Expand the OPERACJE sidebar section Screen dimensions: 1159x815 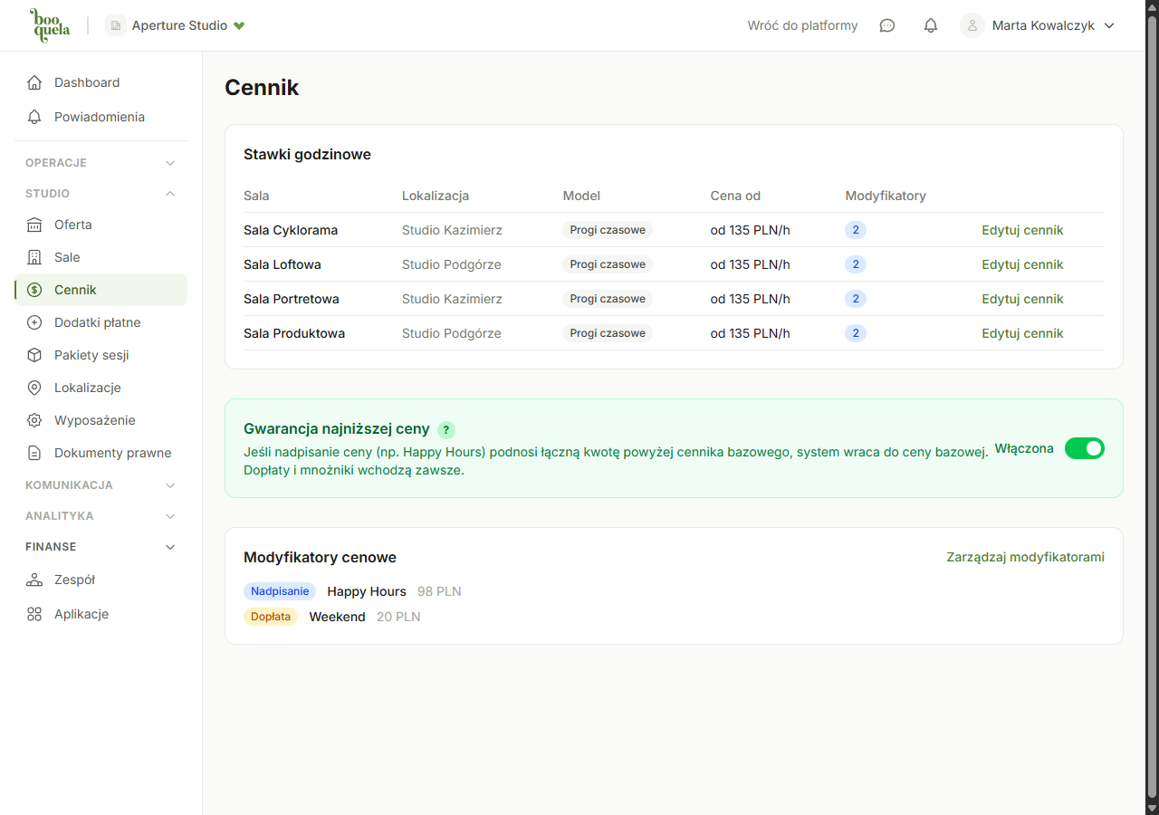[170, 163]
